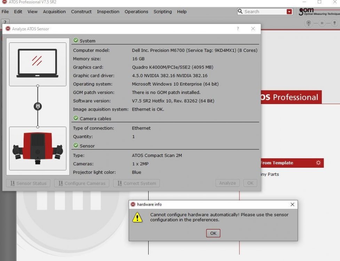Click the search magnifier icon
340x261 pixels.
coord(241,11)
